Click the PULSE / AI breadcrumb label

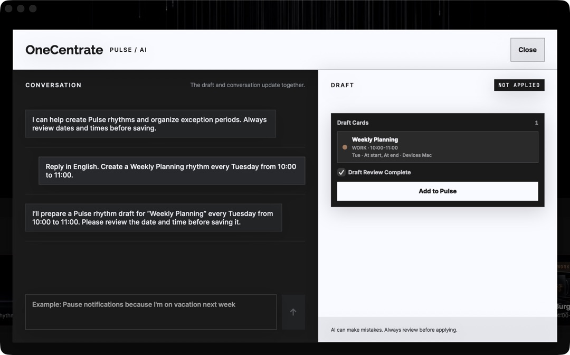(x=128, y=50)
